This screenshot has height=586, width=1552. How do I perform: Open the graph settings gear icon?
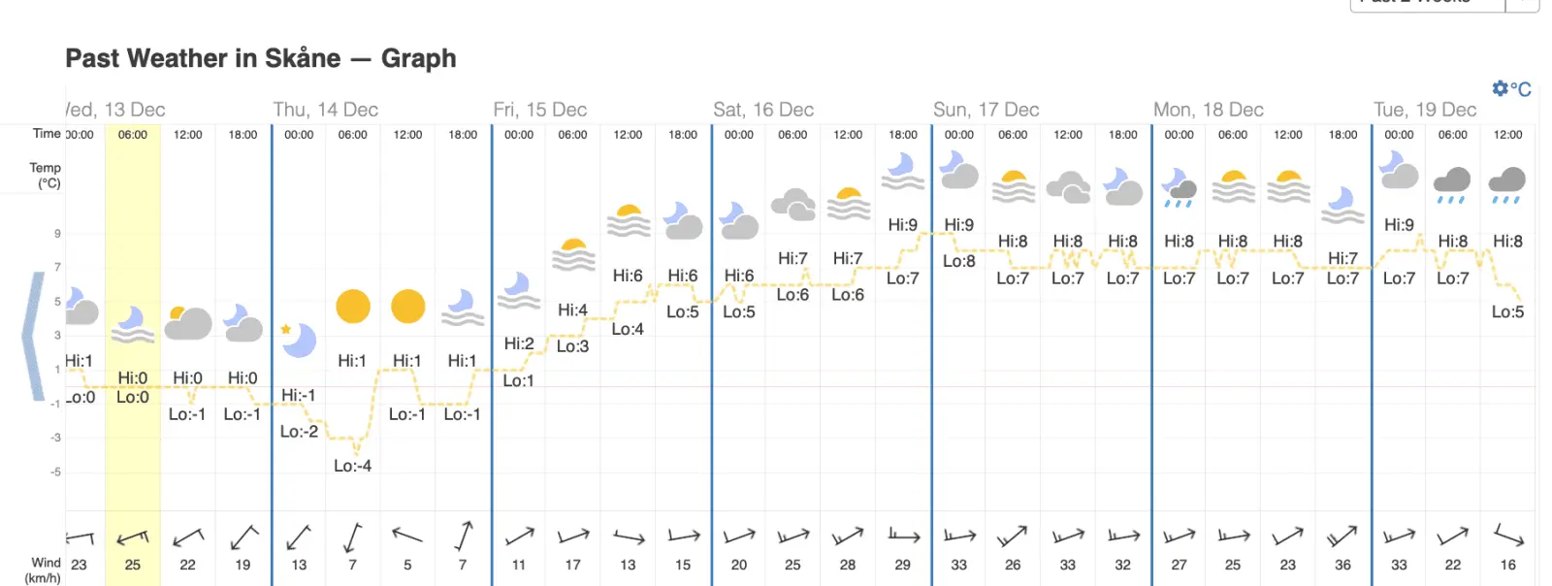click(1500, 88)
